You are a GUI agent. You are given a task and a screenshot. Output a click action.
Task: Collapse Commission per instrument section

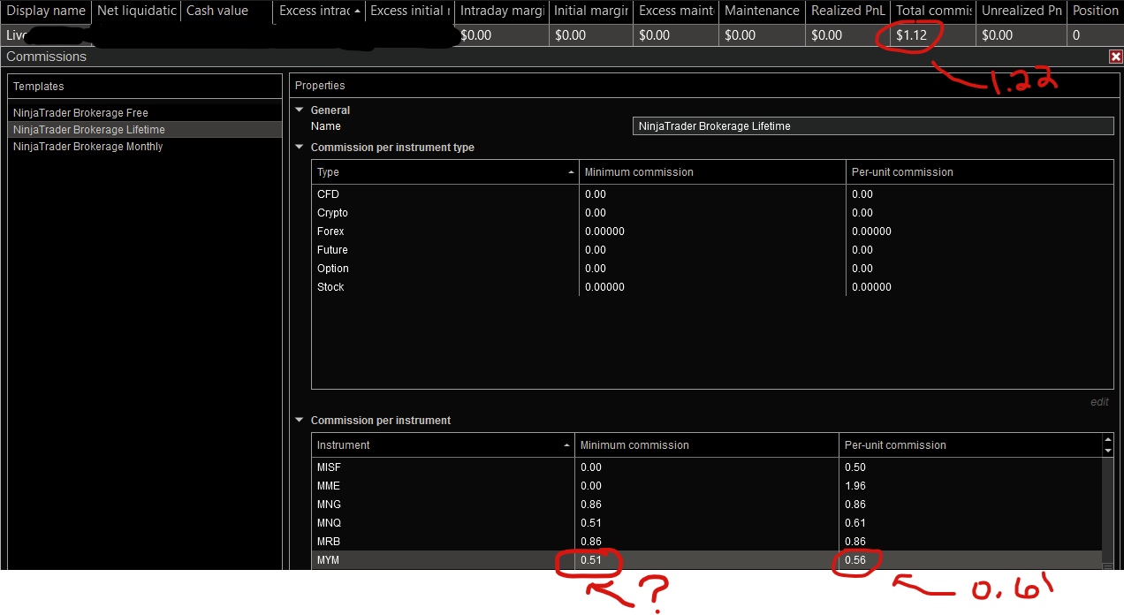[300, 421]
